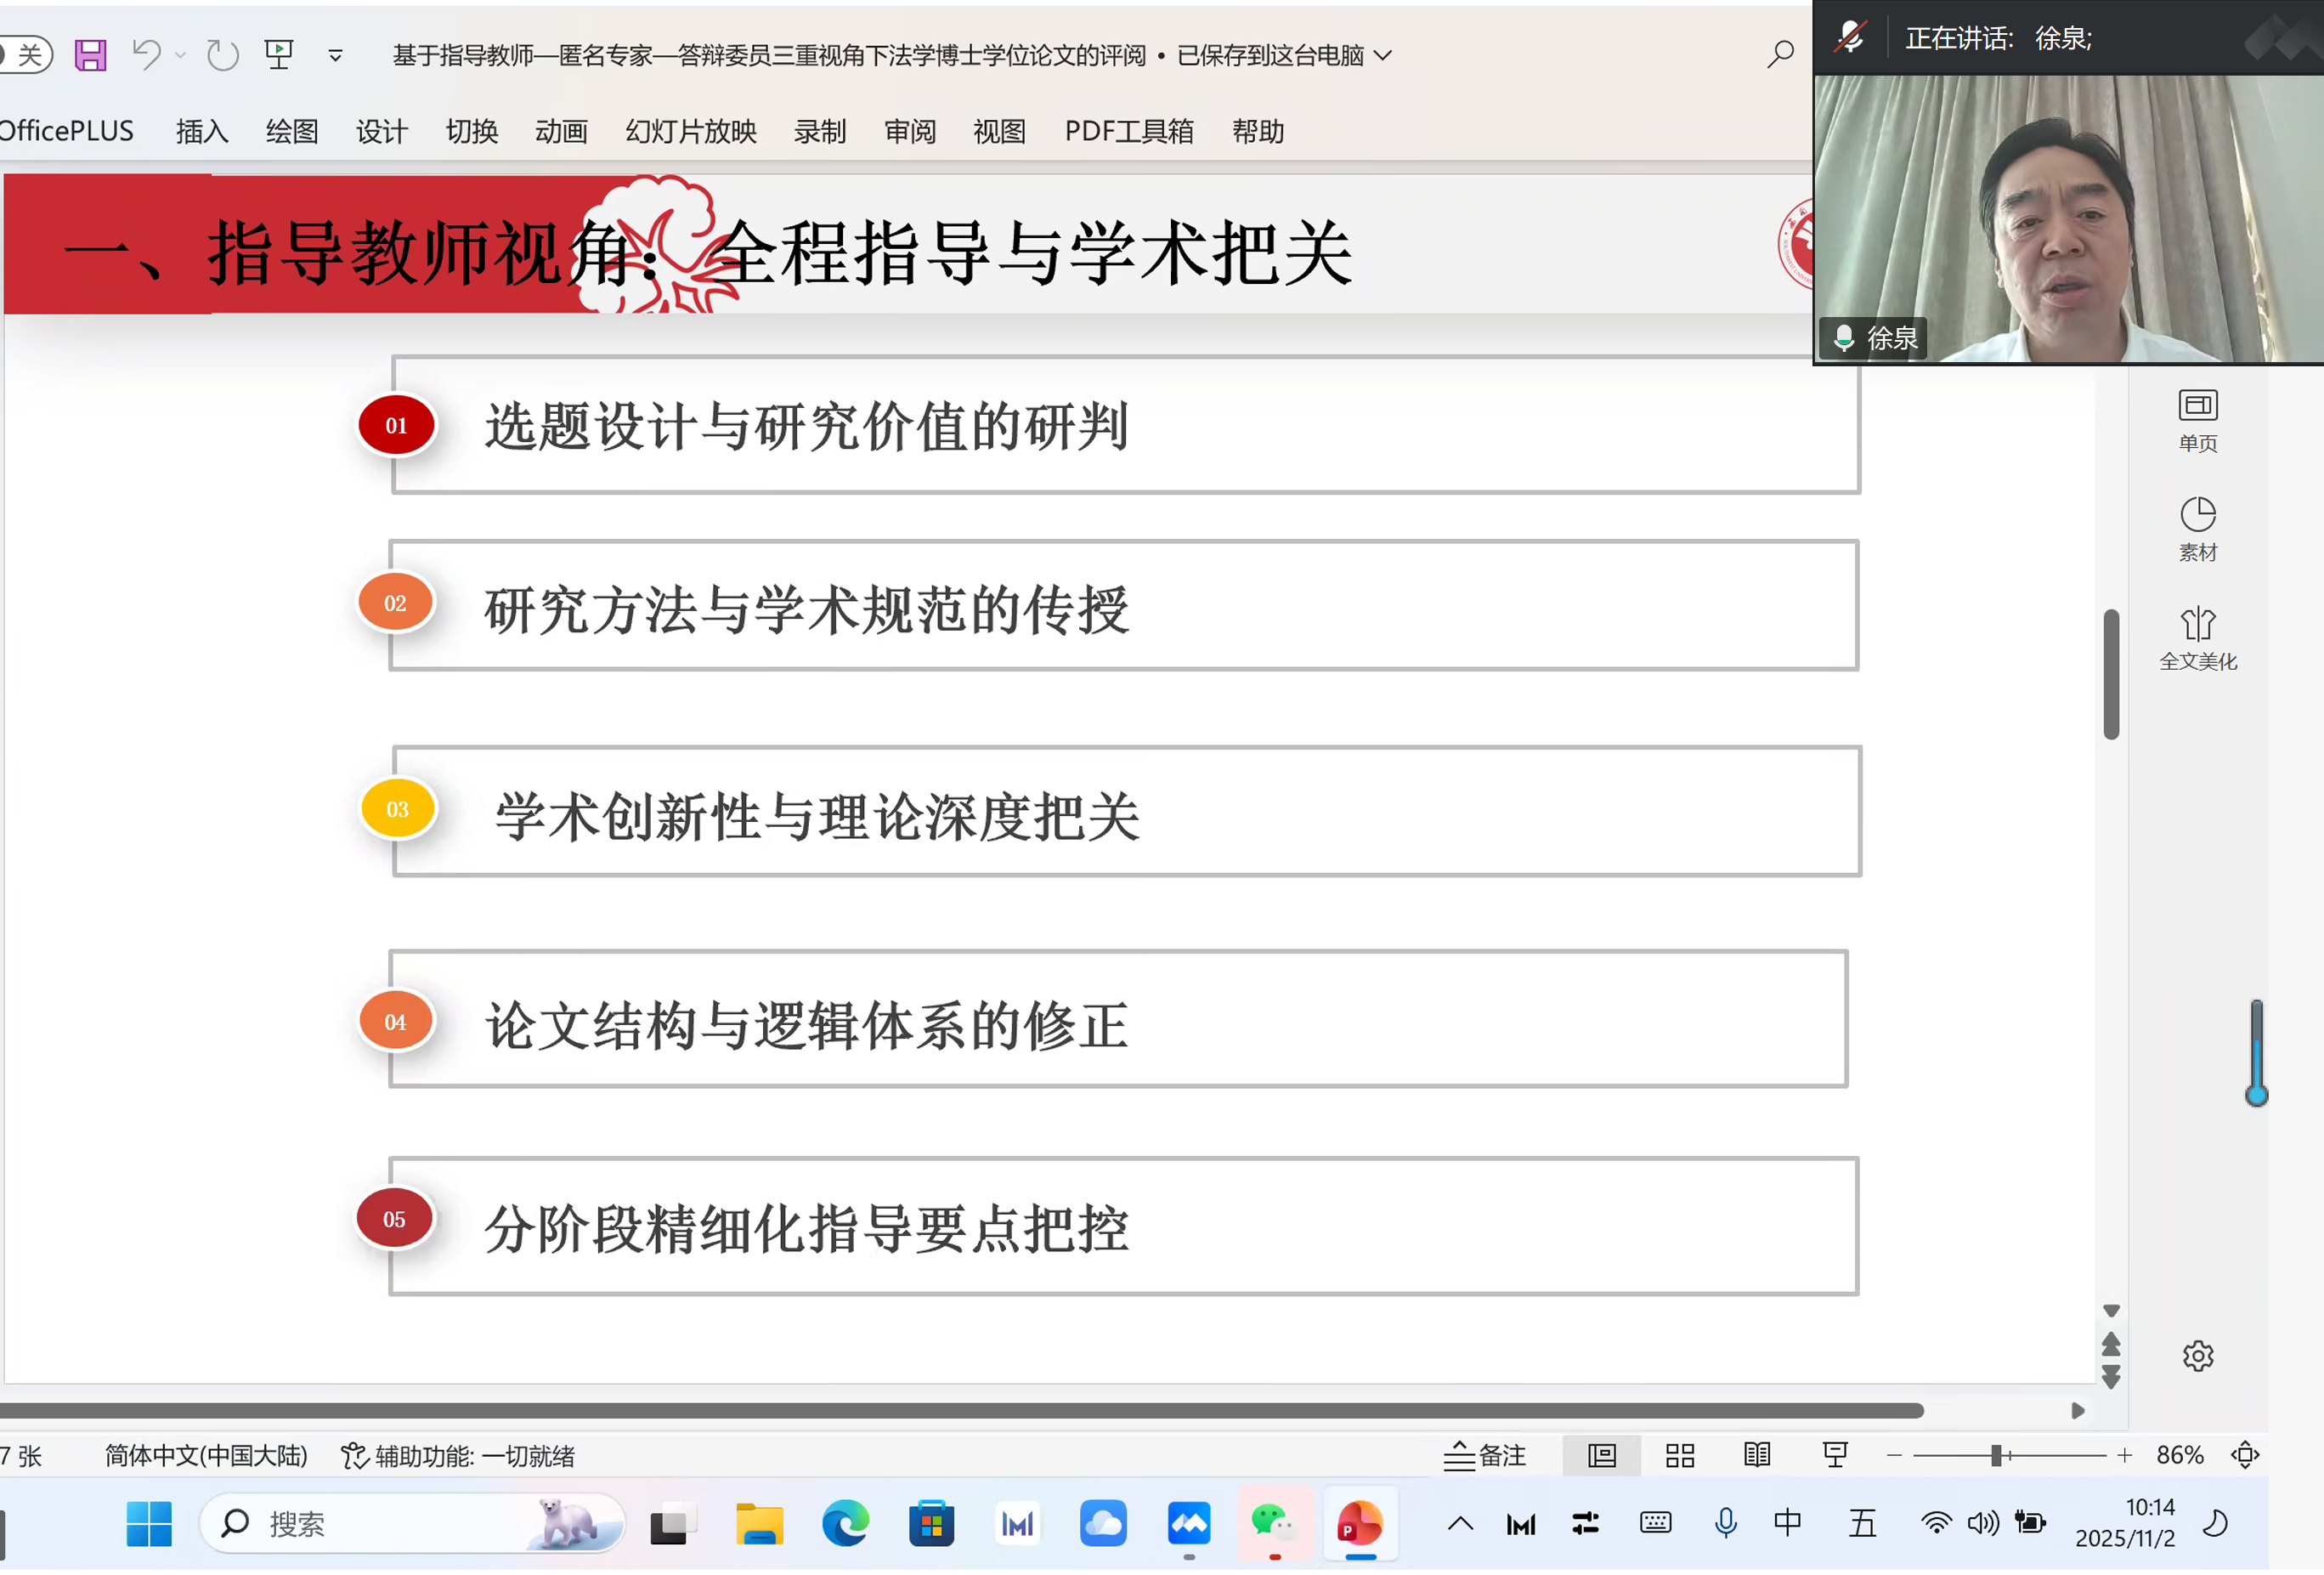Image resolution: width=2324 pixels, height=1575 pixels.
Task: Start slideshow from beginning icon
Action: point(279,54)
